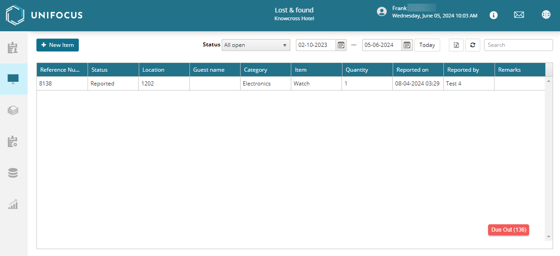Click the Lost & found page title
The width and height of the screenshot is (560, 256).
294,10
